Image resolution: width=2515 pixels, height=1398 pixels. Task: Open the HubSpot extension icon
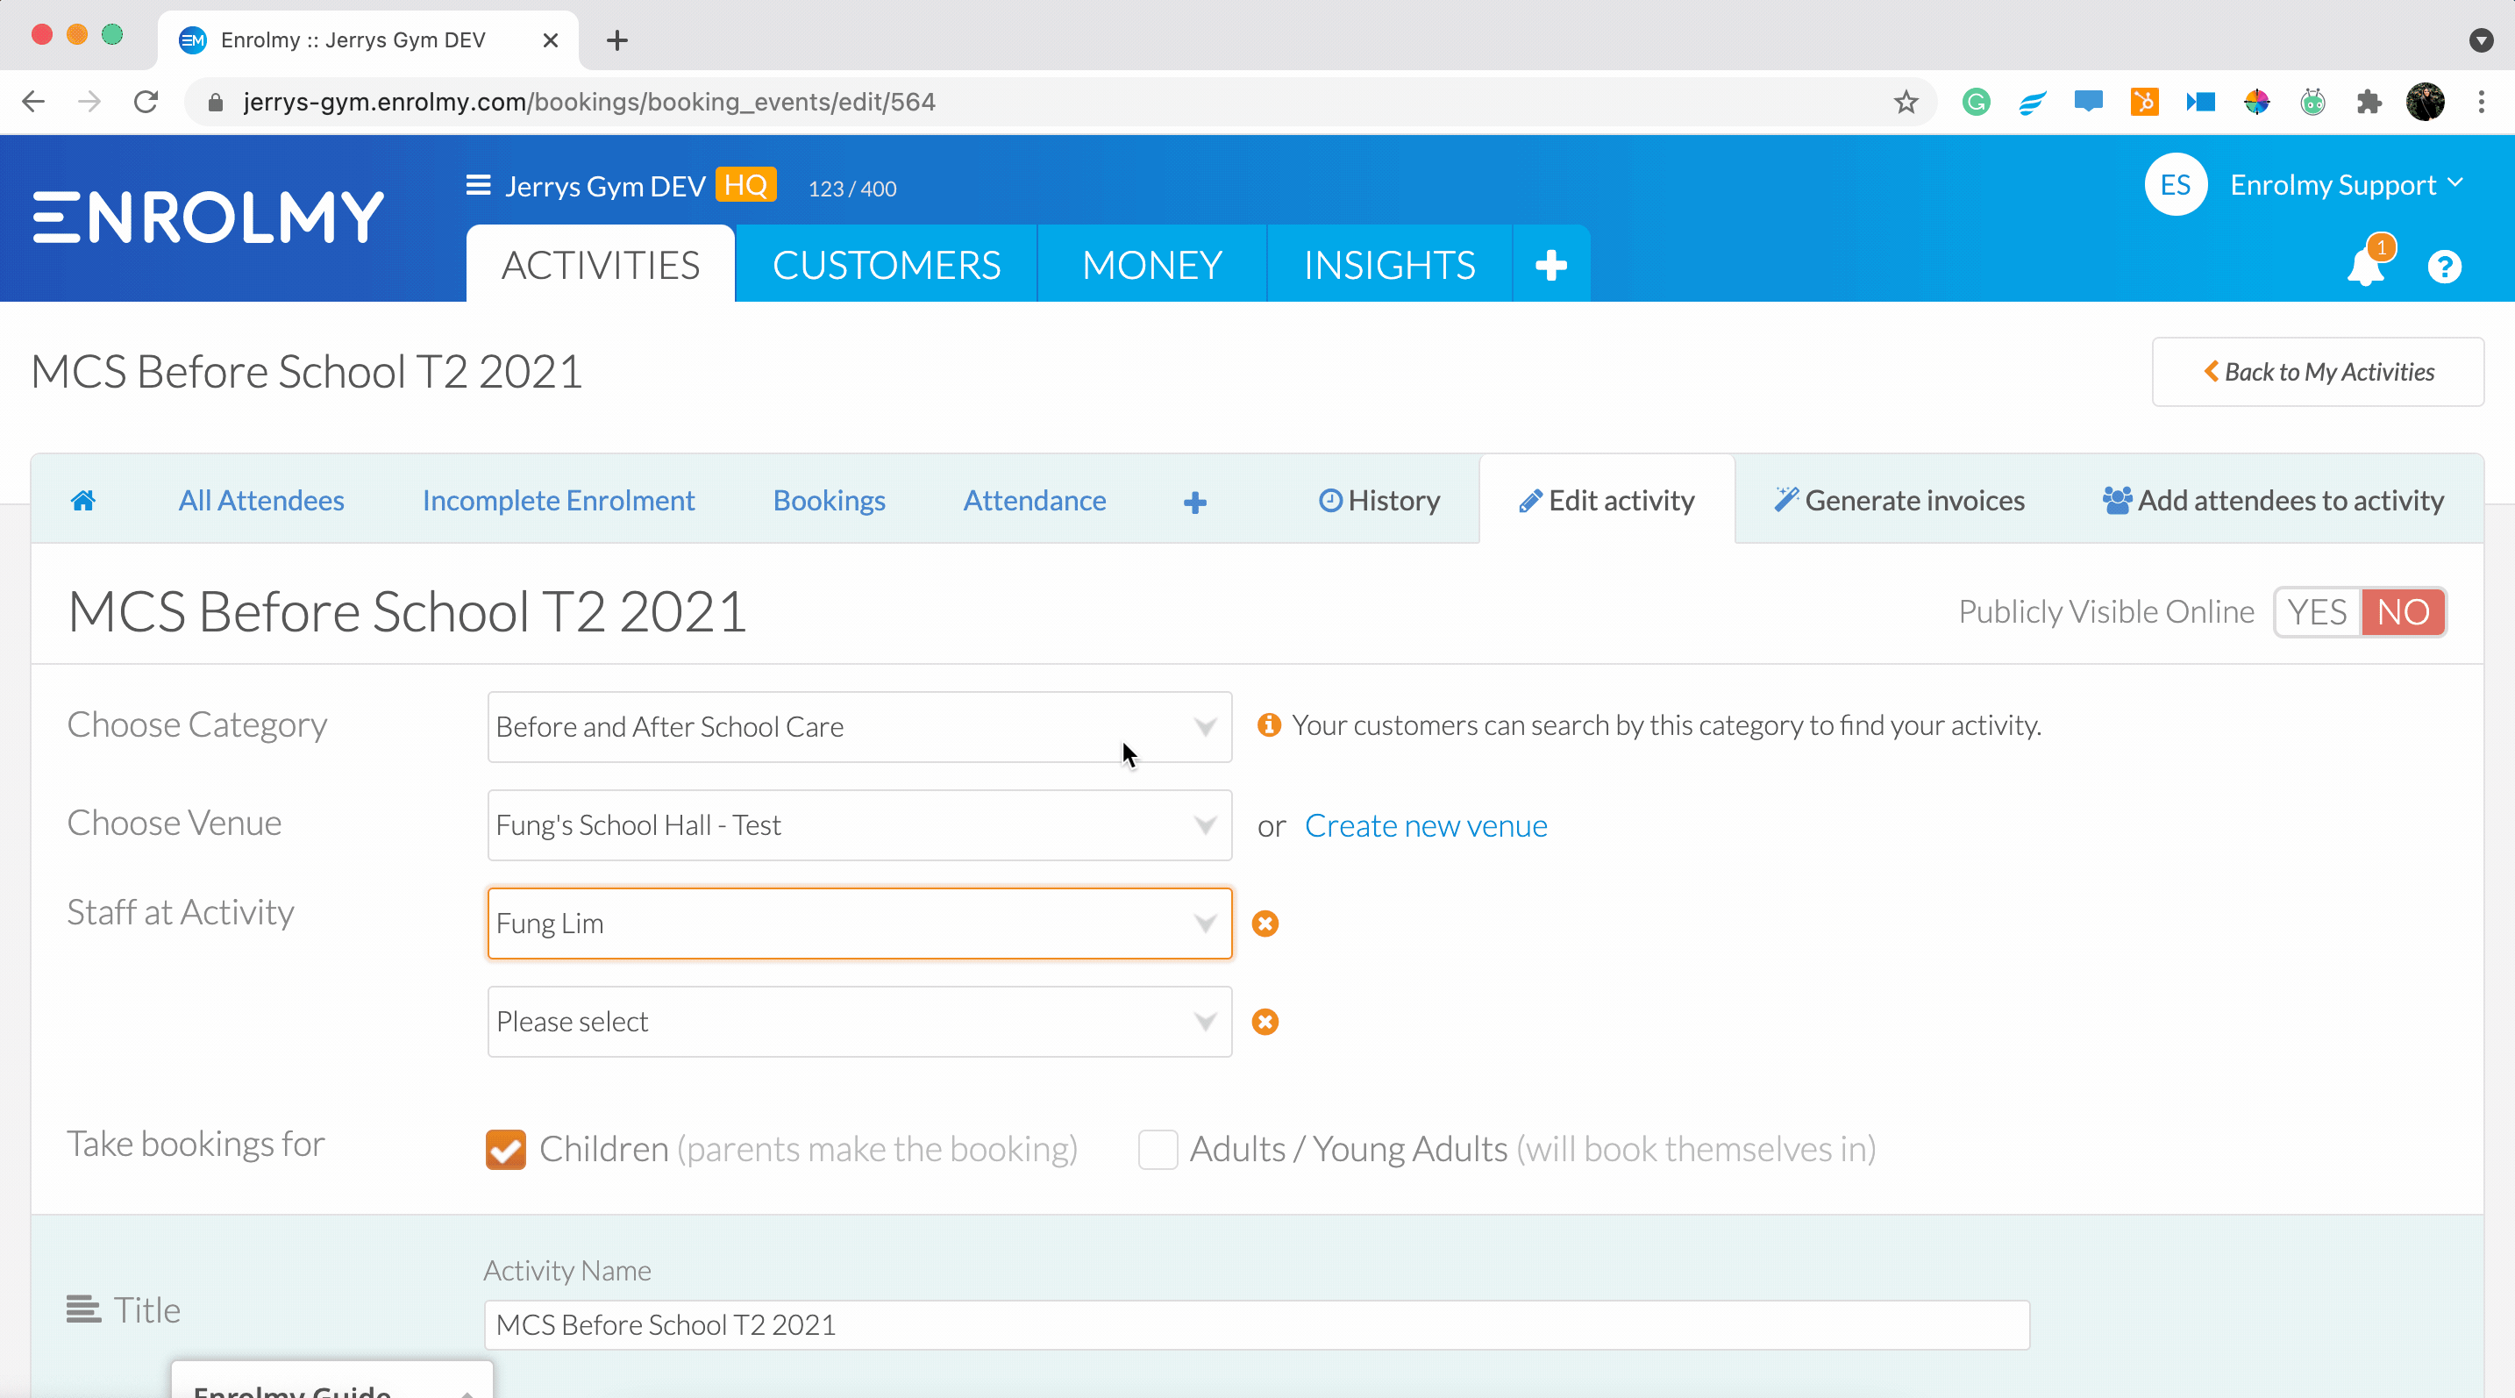tap(2144, 102)
